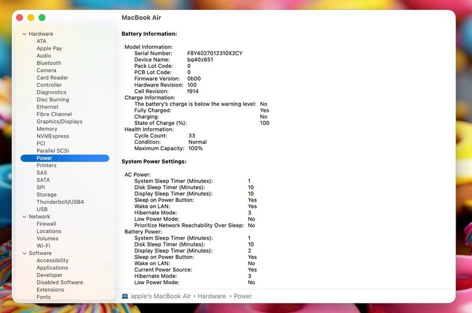Image resolution: width=472 pixels, height=313 pixels.
Task: Select Volumes under Network
Action: tap(47, 238)
